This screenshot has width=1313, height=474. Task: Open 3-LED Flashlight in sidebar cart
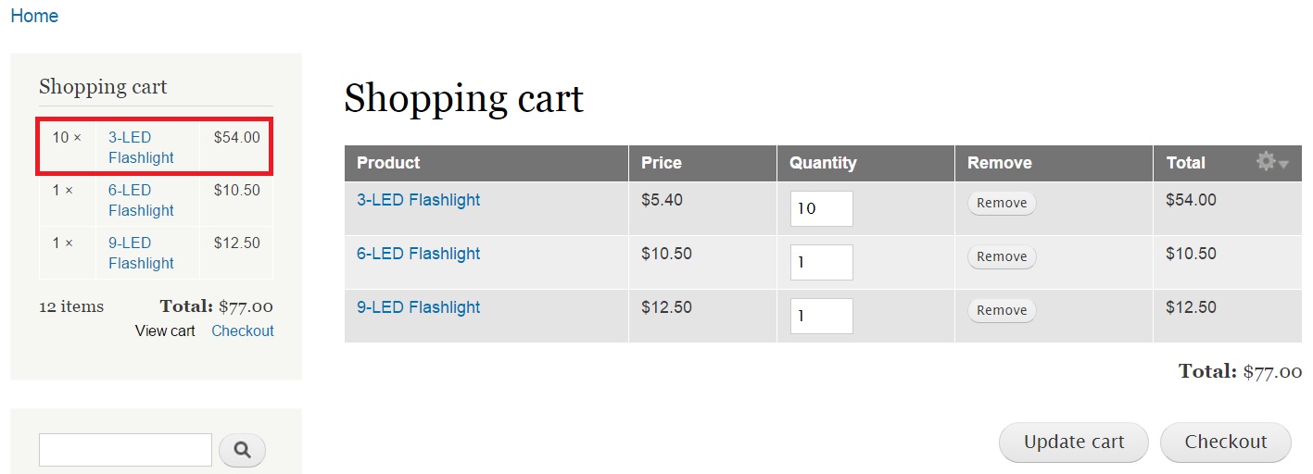141,147
